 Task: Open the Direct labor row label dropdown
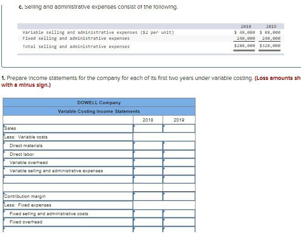[68, 154]
